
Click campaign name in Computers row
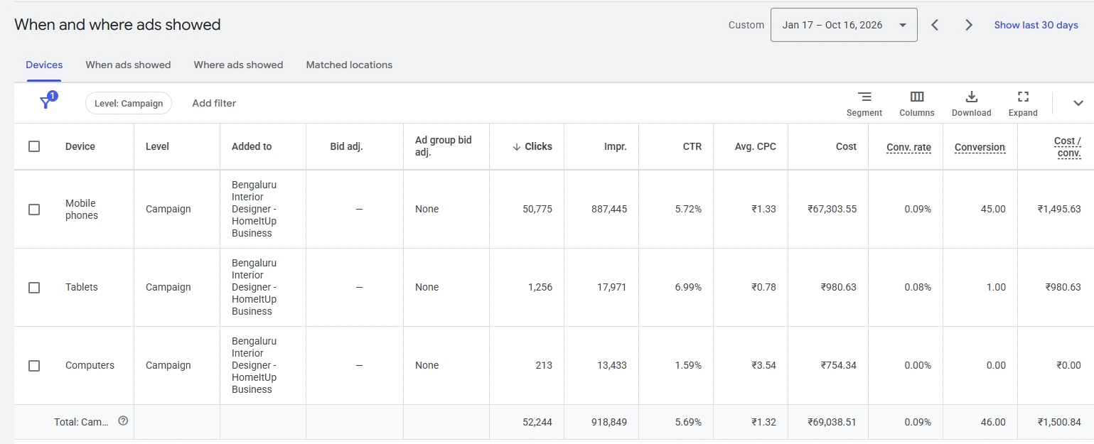coord(254,365)
